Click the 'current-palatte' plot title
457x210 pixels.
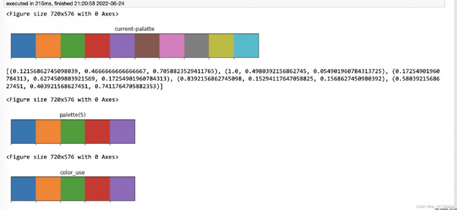(x=134, y=29)
